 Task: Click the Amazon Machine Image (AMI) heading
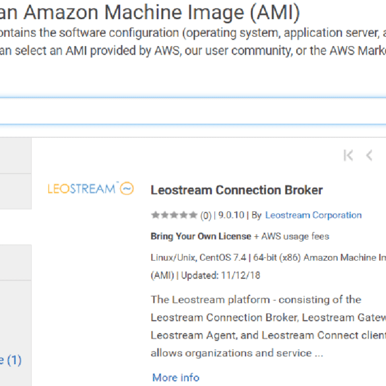click(x=162, y=12)
